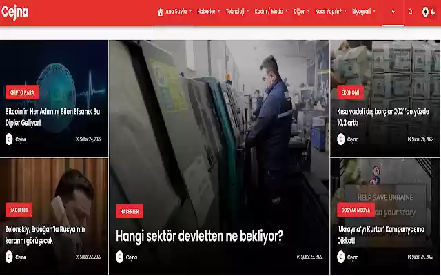Open the Ana Sayfa menu item
This screenshot has height=276, width=441.
pos(176,12)
